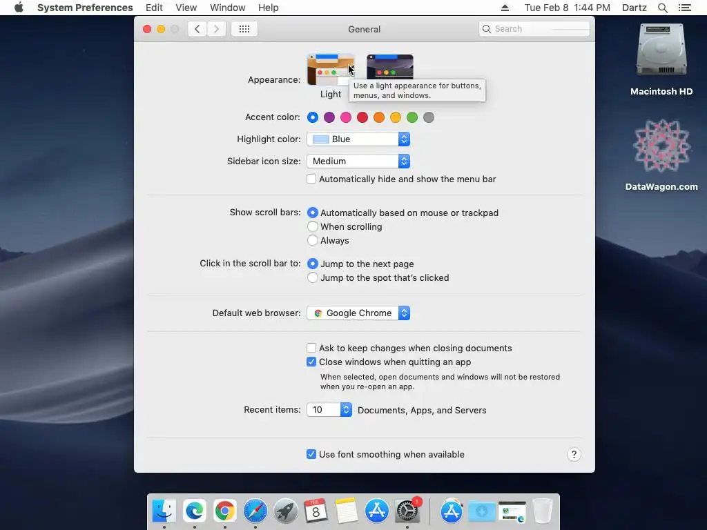Viewport: 707px width, 530px height.
Task: Open the Apple menu
Action: coord(19,8)
